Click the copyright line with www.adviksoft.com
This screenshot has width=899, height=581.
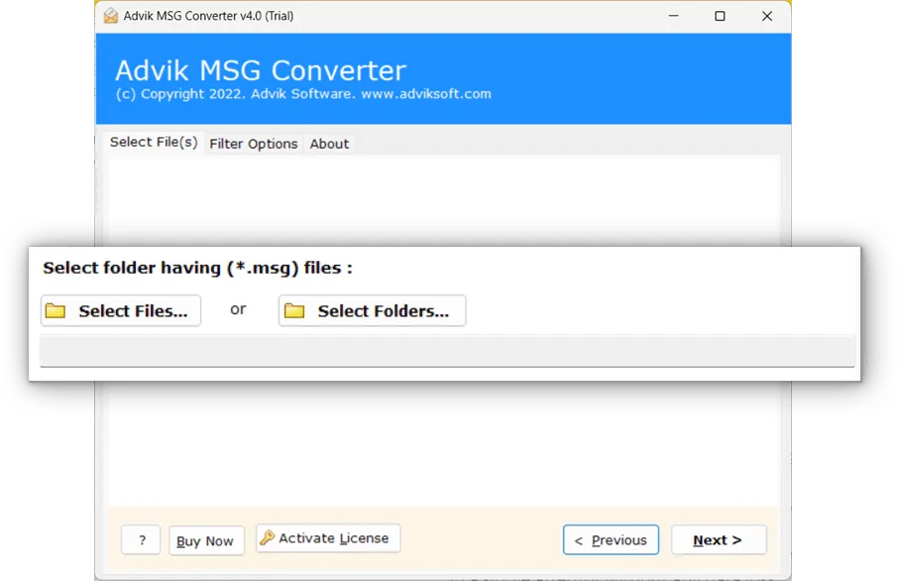303,94
